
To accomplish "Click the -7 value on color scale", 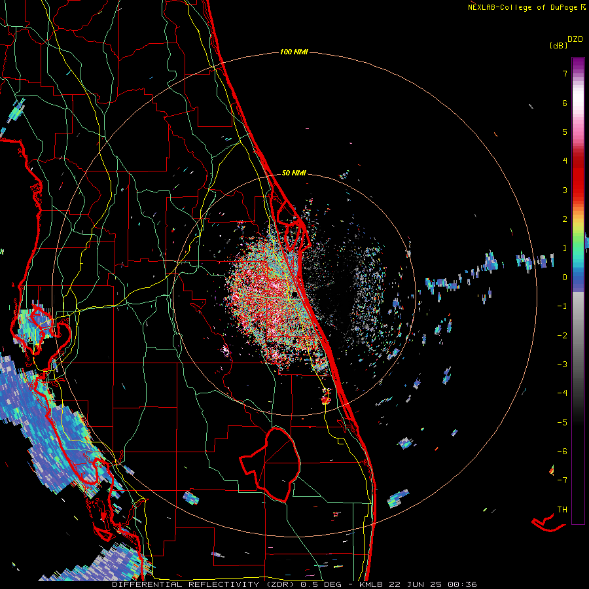I will tap(562, 480).
